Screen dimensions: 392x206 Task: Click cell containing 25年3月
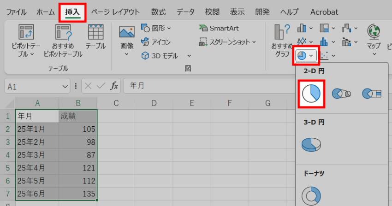37,155
